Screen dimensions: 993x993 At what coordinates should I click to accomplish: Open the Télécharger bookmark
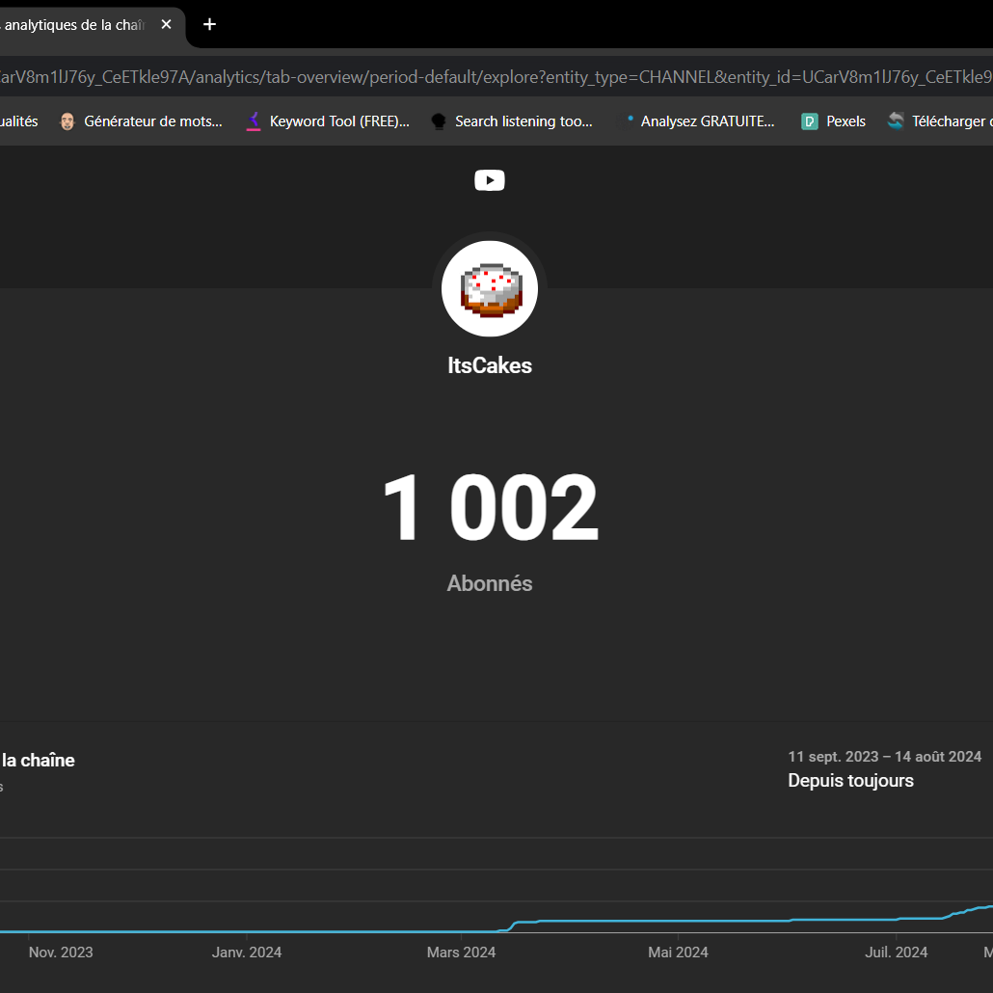click(x=939, y=121)
